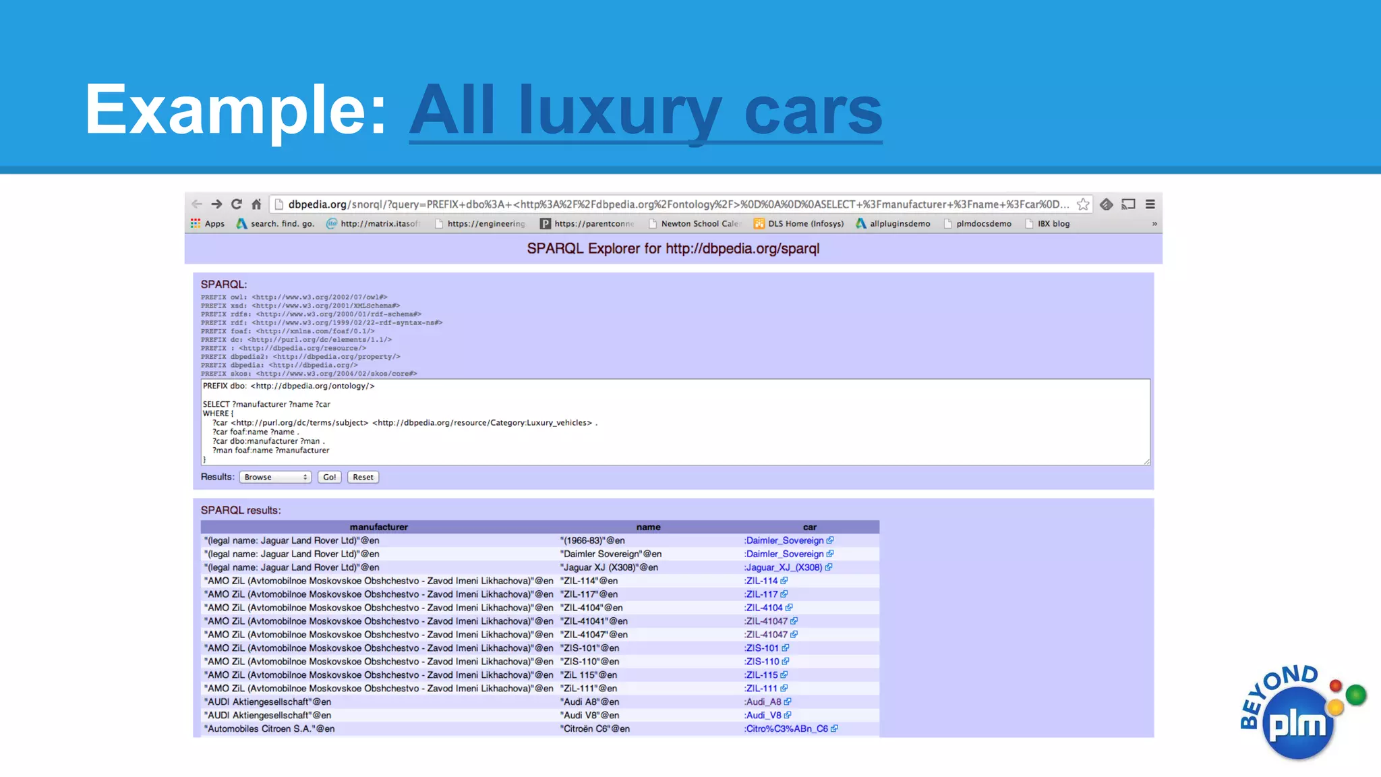Open the :Audi_A8 resource link

763,701
